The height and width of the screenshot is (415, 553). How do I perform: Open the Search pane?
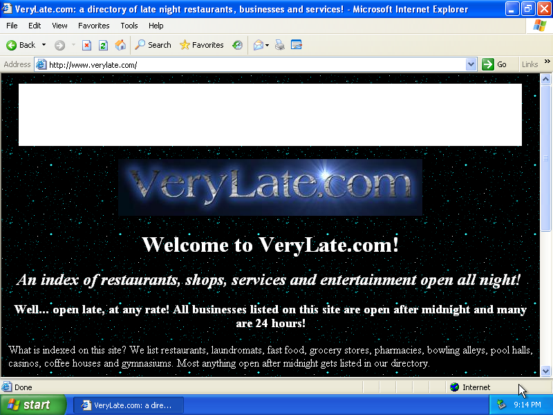click(153, 45)
